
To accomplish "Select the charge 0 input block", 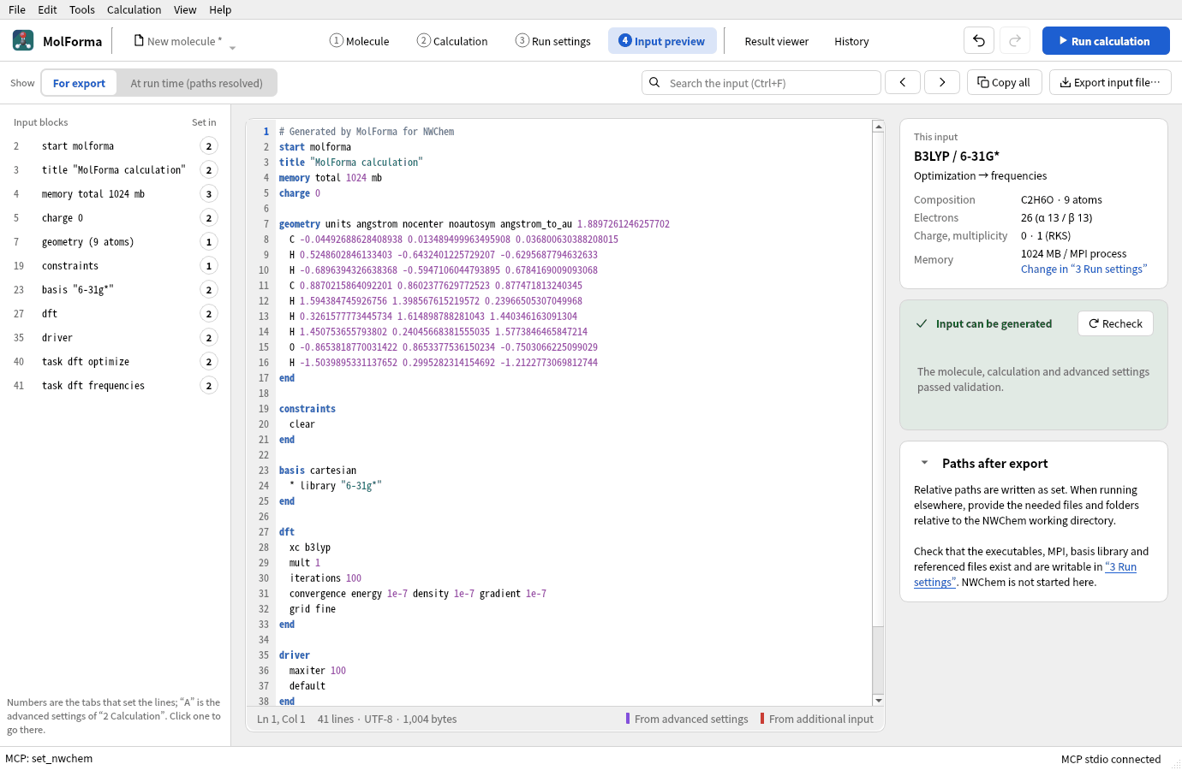I will point(115,218).
